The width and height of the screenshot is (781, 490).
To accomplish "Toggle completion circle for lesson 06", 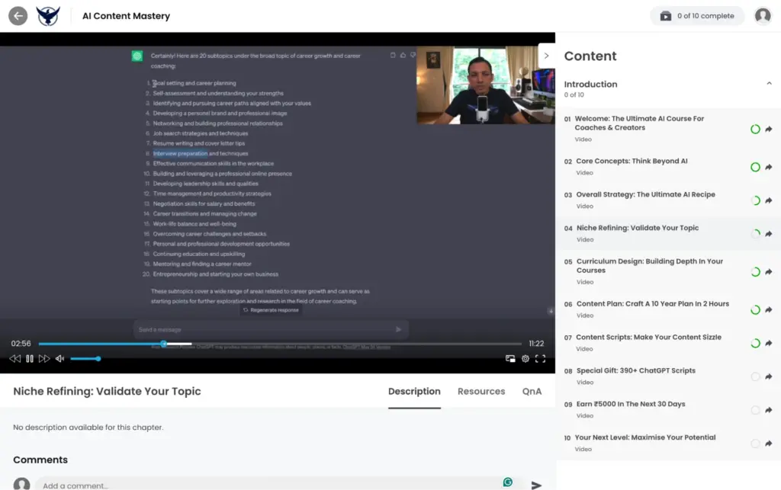I will [x=755, y=310].
